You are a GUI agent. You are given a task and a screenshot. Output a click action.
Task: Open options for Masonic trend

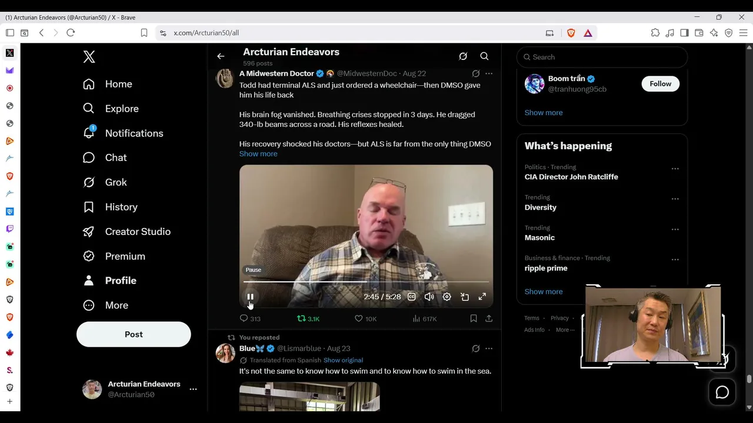click(x=675, y=230)
